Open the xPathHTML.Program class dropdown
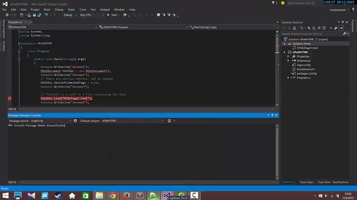The height and width of the screenshot is (200, 357). 143,27
